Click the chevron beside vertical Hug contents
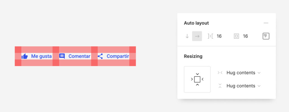 pos(259,86)
